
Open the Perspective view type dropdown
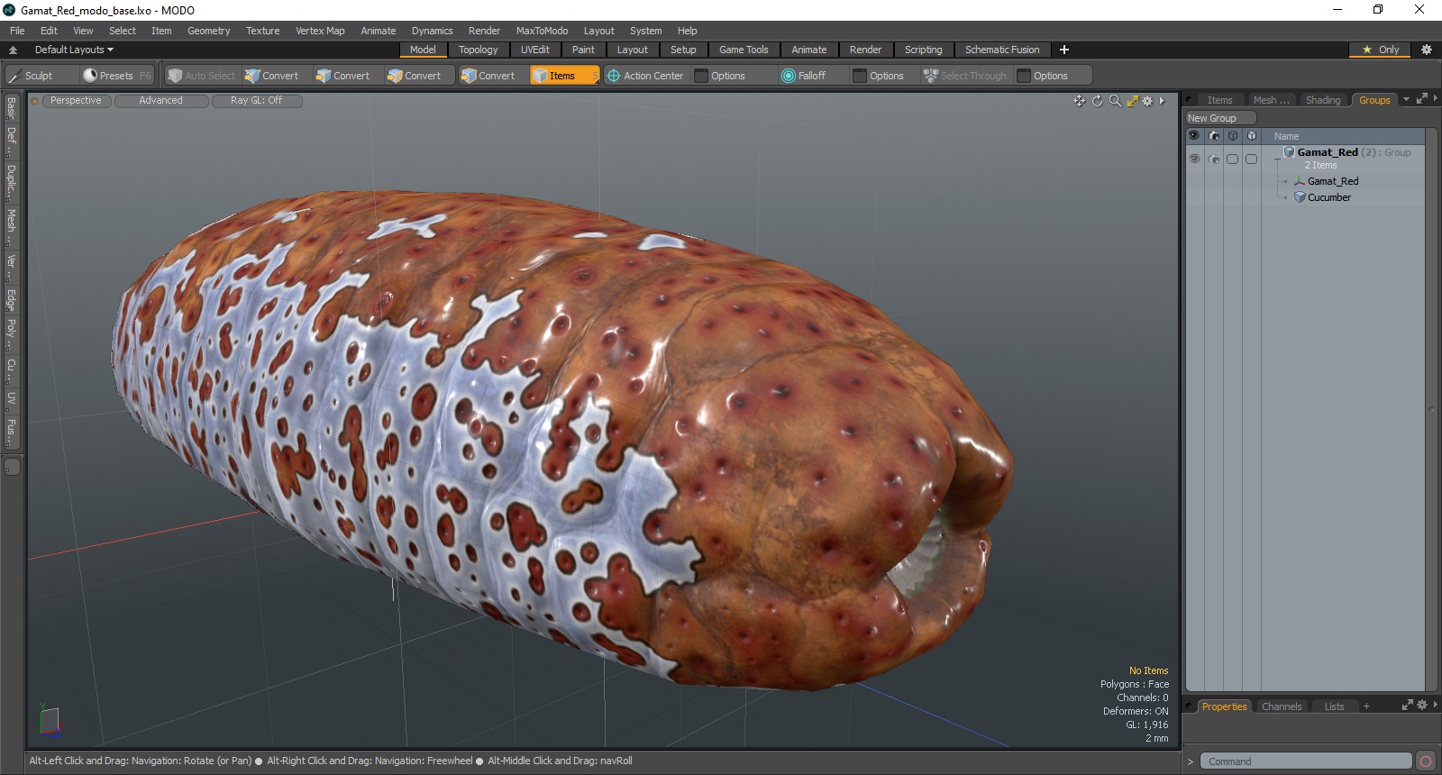76,101
